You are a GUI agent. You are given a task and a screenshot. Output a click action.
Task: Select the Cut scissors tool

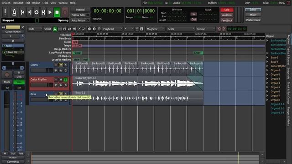pos(65,29)
